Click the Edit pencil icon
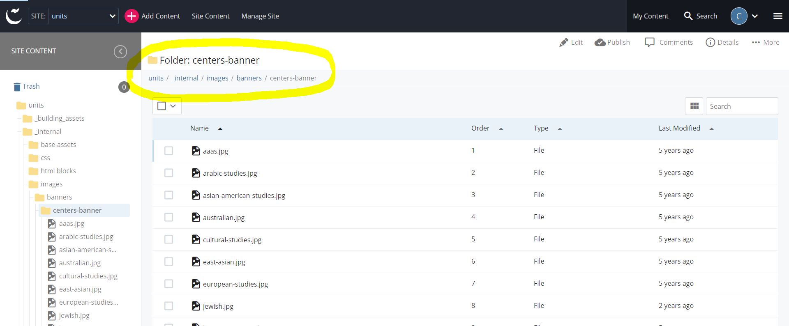The width and height of the screenshot is (789, 326). 564,42
